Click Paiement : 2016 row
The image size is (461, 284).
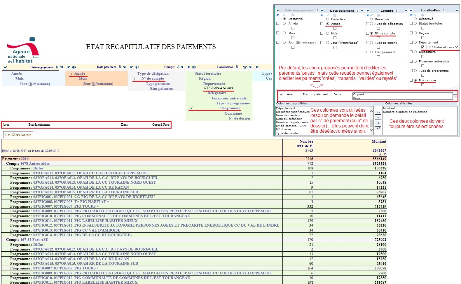tap(194, 159)
